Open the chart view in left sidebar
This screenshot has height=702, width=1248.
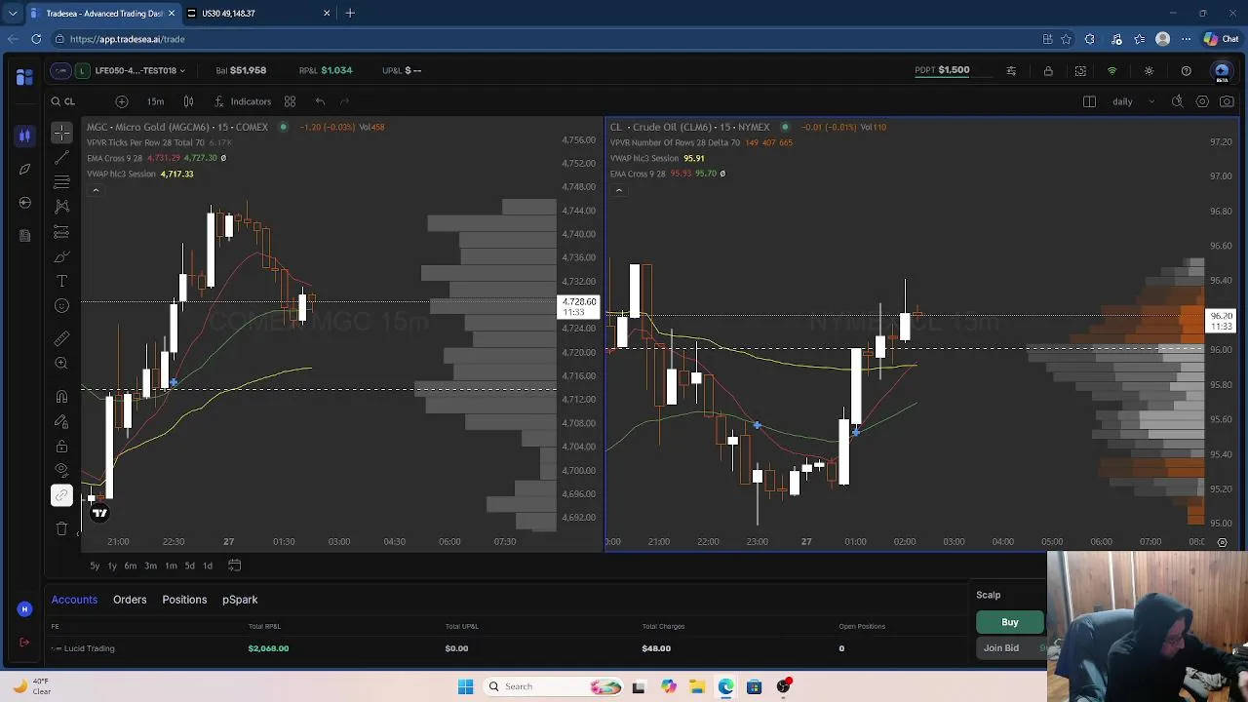tap(24, 136)
